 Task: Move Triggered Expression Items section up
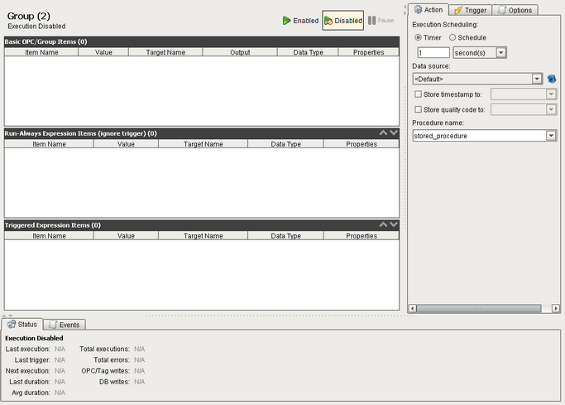[x=383, y=224]
